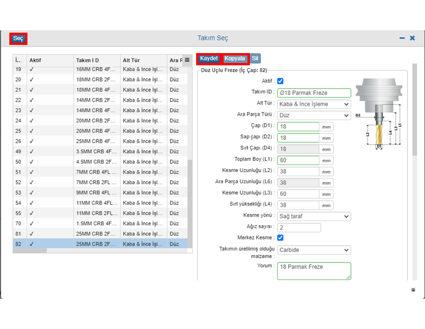This screenshot has width=425, height=329.
Task: Click the Takım ID input field
Action: click(x=314, y=93)
